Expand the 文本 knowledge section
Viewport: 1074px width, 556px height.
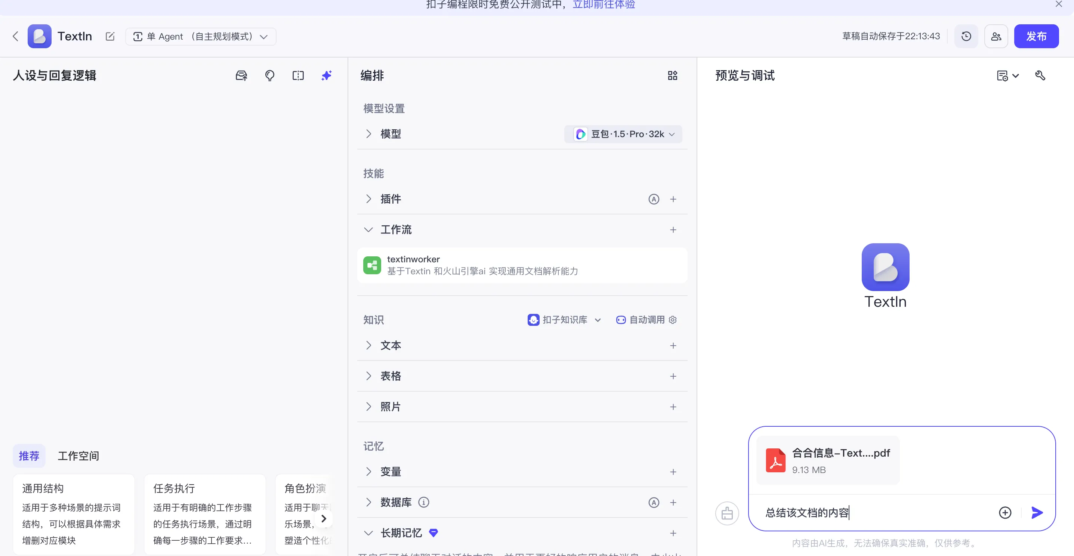[x=368, y=346]
